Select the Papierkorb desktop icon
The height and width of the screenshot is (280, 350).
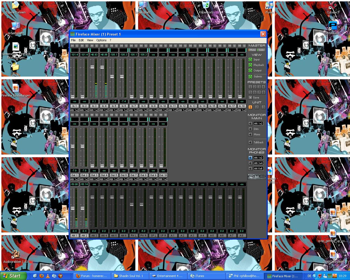click(x=206, y=8)
